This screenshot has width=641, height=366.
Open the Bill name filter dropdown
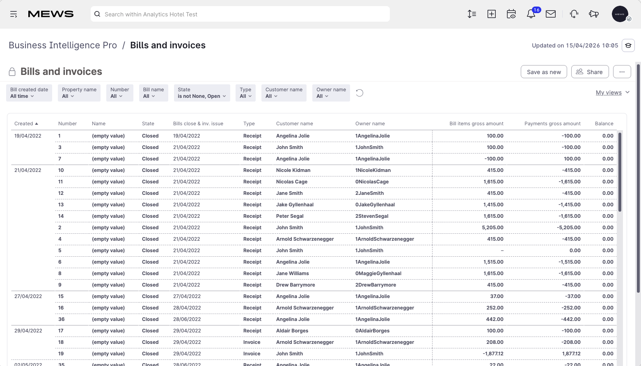pyautogui.click(x=153, y=93)
